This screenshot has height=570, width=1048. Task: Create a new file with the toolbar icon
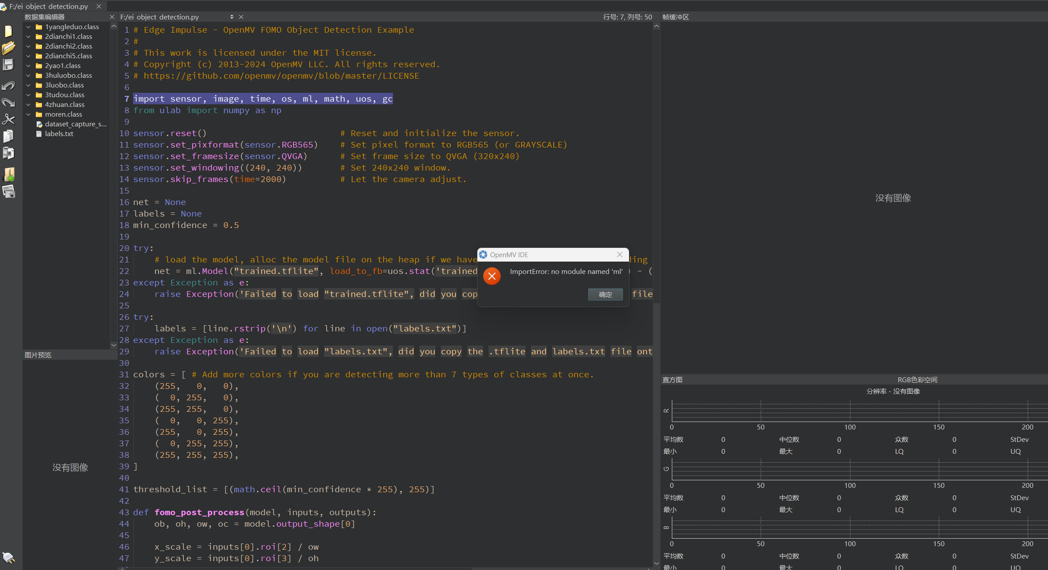(8, 31)
